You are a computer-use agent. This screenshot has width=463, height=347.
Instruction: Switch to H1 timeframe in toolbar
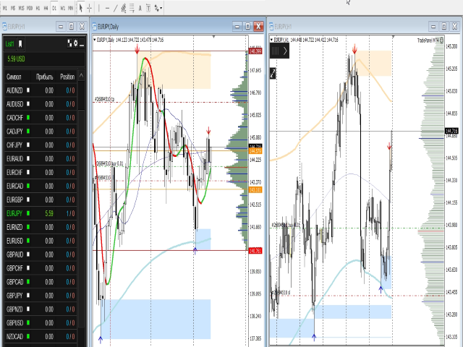point(38,8)
